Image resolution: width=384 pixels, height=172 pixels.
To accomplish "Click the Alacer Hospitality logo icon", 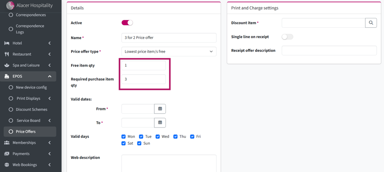I will pyautogui.click(x=11, y=5).
